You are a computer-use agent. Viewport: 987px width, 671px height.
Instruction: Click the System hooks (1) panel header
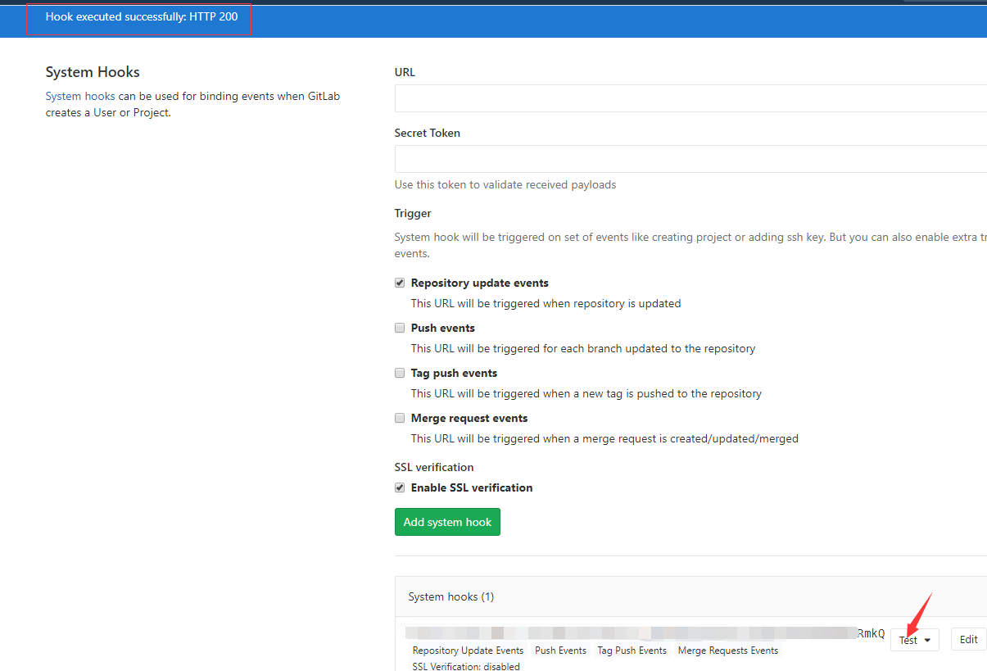coord(451,596)
